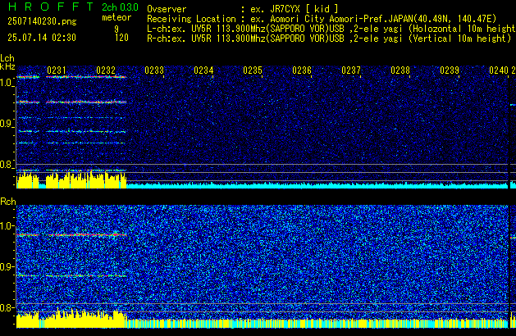Click the 0238 time marker

pyautogui.click(x=400, y=70)
